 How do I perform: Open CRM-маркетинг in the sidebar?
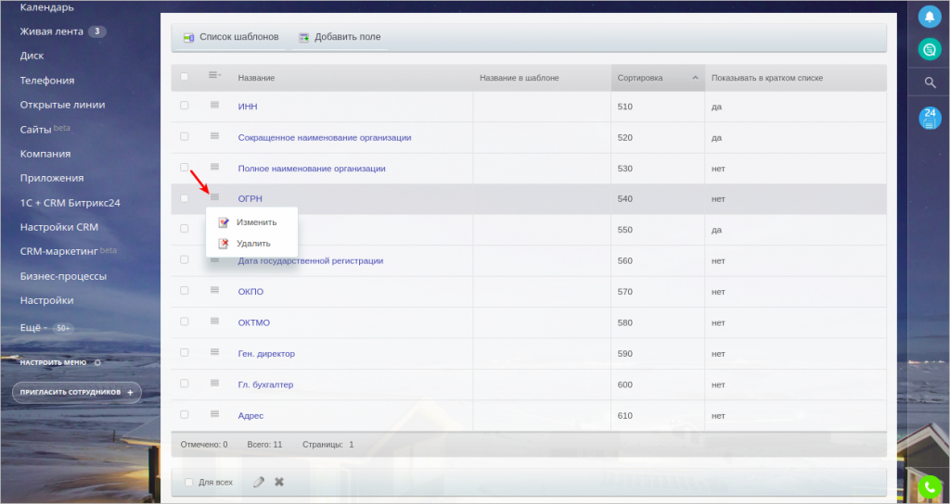click(58, 251)
